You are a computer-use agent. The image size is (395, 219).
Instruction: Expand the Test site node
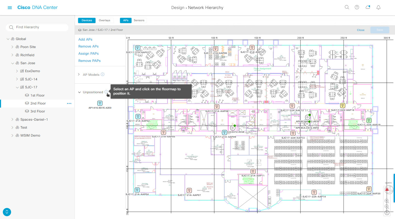[x=12, y=128]
